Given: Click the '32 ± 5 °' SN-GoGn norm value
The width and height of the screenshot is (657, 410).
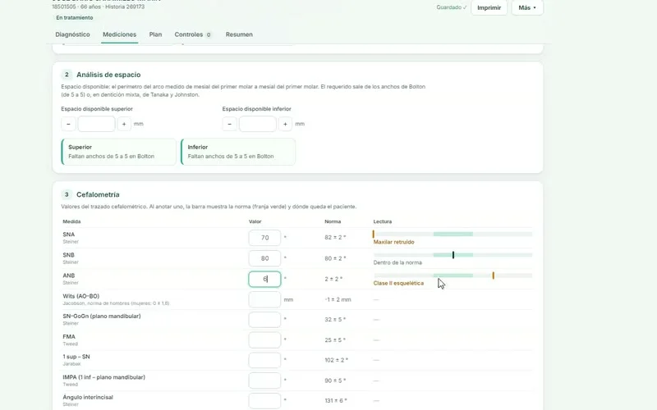Looking at the screenshot, I should [335, 320].
